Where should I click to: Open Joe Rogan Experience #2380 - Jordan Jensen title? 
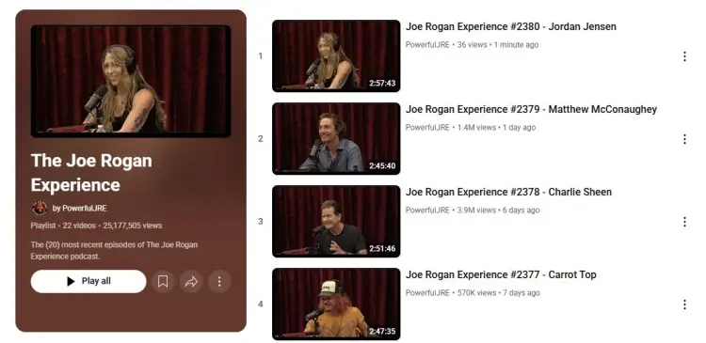click(x=510, y=26)
